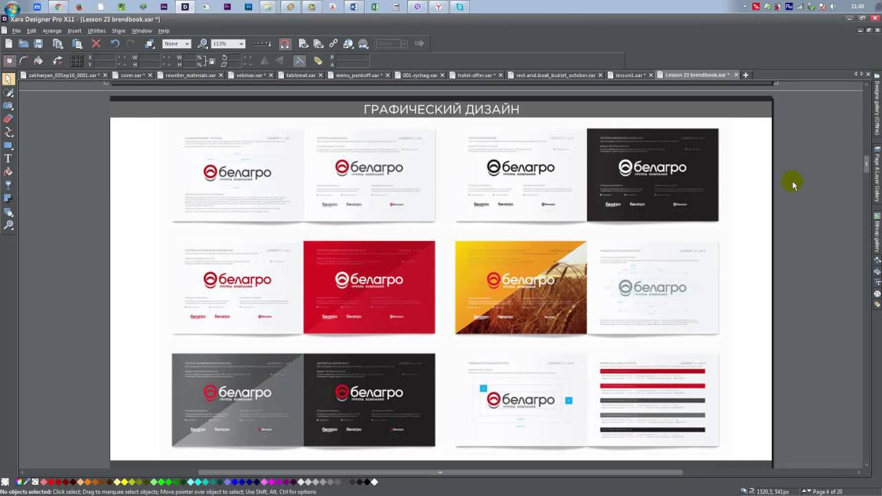The height and width of the screenshot is (496, 882).
Task: Toggle the show grid button
Action: (77, 61)
